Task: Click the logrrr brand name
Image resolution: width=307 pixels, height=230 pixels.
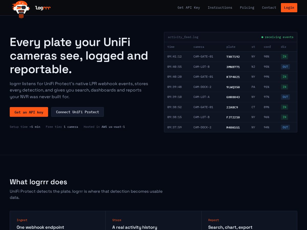Action: pyautogui.click(x=43, y=8)
